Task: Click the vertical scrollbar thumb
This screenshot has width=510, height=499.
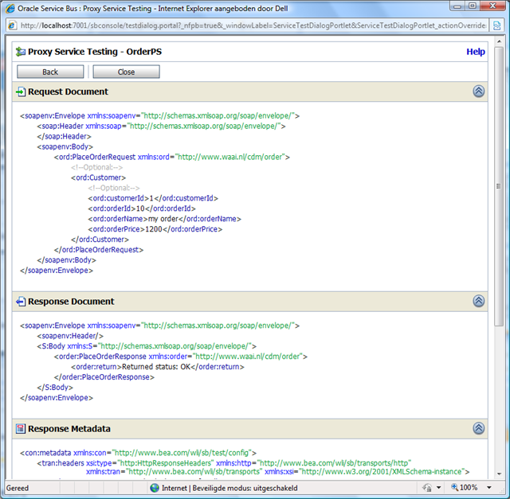Action: pos(499,186)
